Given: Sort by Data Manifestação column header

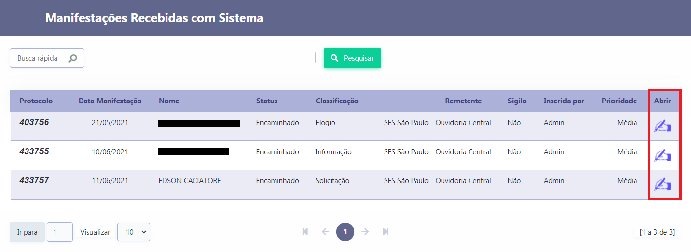Looking at the screenshot, I should [x=110, y=101].
